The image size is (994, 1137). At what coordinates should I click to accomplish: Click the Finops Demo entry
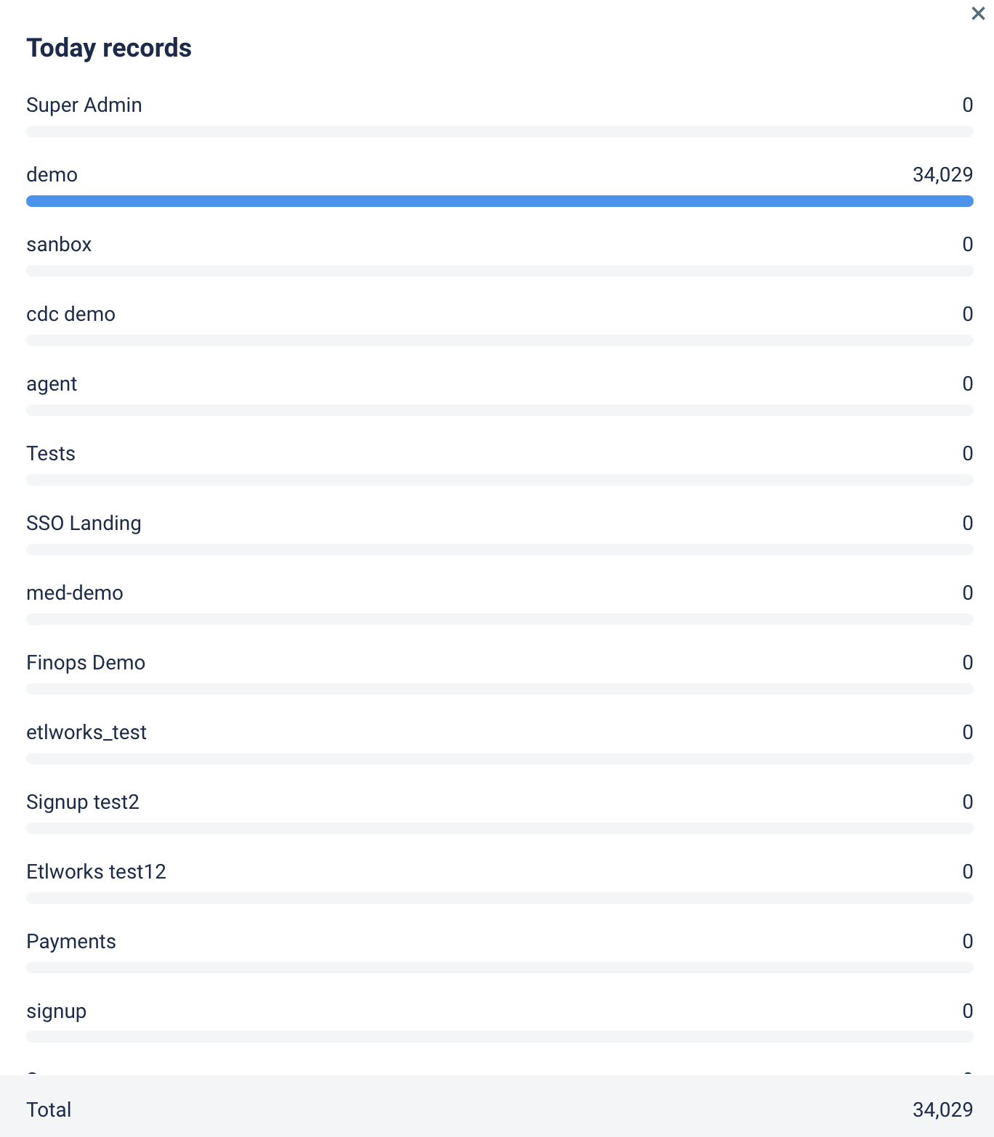86,663
